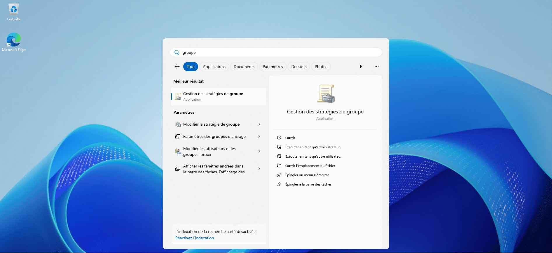Image resolution: width=552 pixels, height=253 pixels.
Task: Select the Dossiers filter tab
Action: tap(299, 67)
